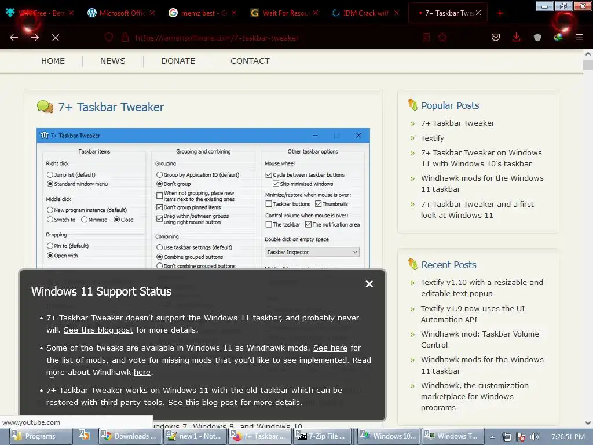
Task: Click the colorful extension icon beside the menu
Action: click(558, 38)
